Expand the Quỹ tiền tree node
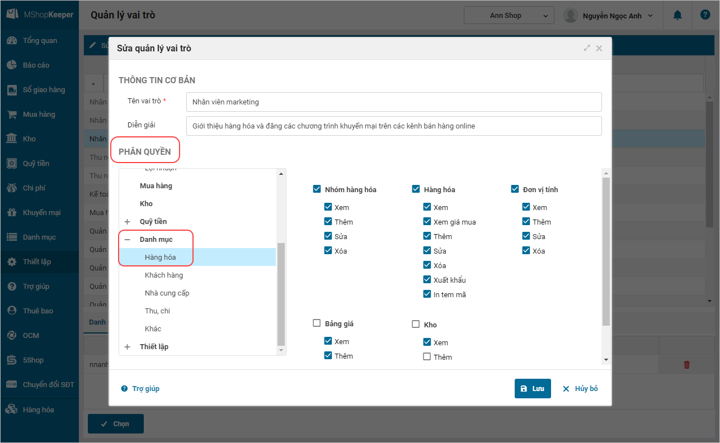The height and width of the screenshot is (443, 720). pyautogui.click(x=128, y=222)
